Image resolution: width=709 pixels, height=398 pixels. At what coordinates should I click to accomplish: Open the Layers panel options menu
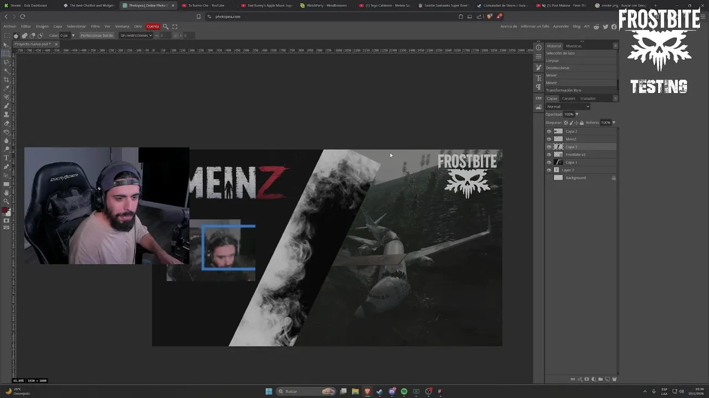coord(615,98)
